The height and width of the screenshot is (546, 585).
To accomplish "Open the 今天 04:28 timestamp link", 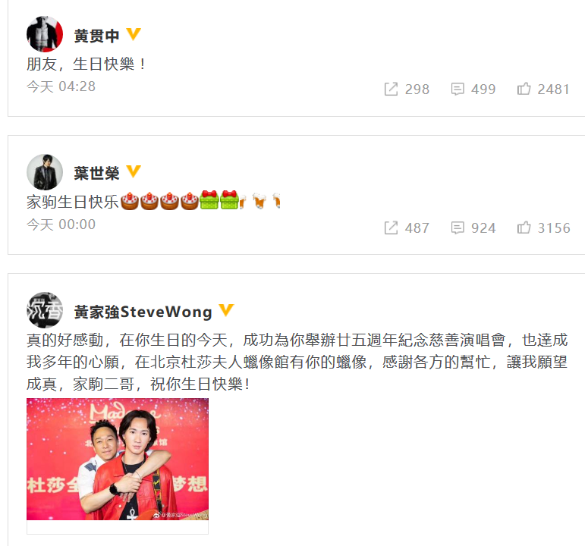I will pos(61,86).
